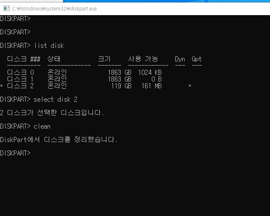Click the '161 MB' free space value
Screen dimensions: 270x216
pyautogui.click(x=151, y=86)
